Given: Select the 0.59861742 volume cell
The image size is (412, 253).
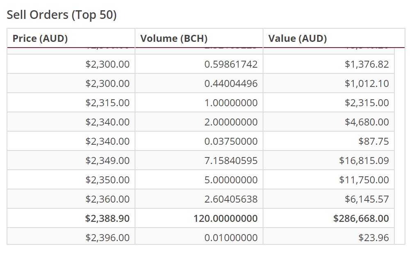Looking at the screenshot, I should point(231,64).
